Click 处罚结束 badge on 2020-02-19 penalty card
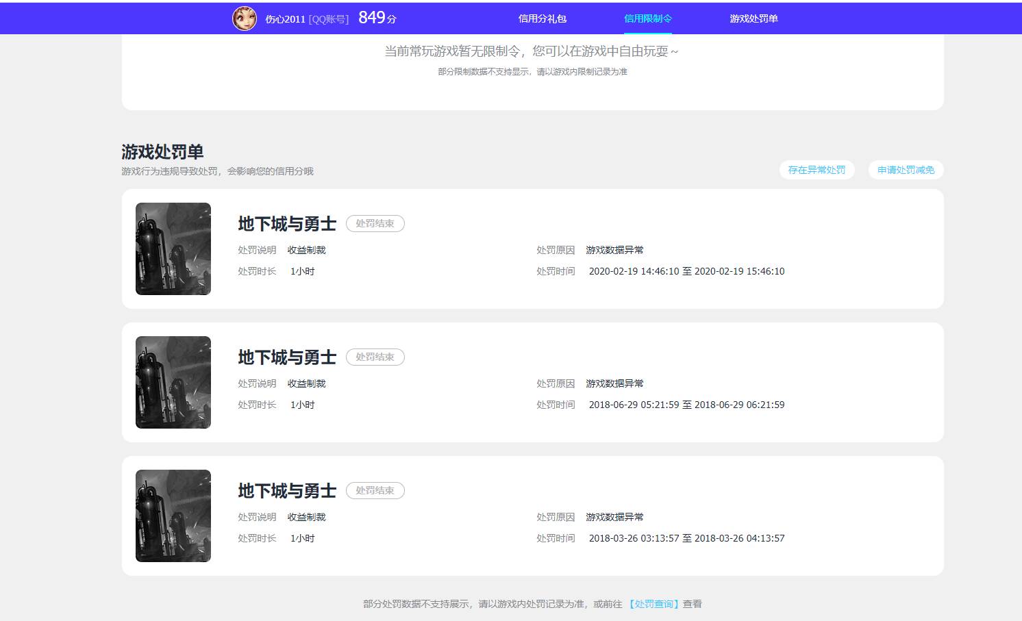The image size is (1022, 621). (x=375, y=224)
